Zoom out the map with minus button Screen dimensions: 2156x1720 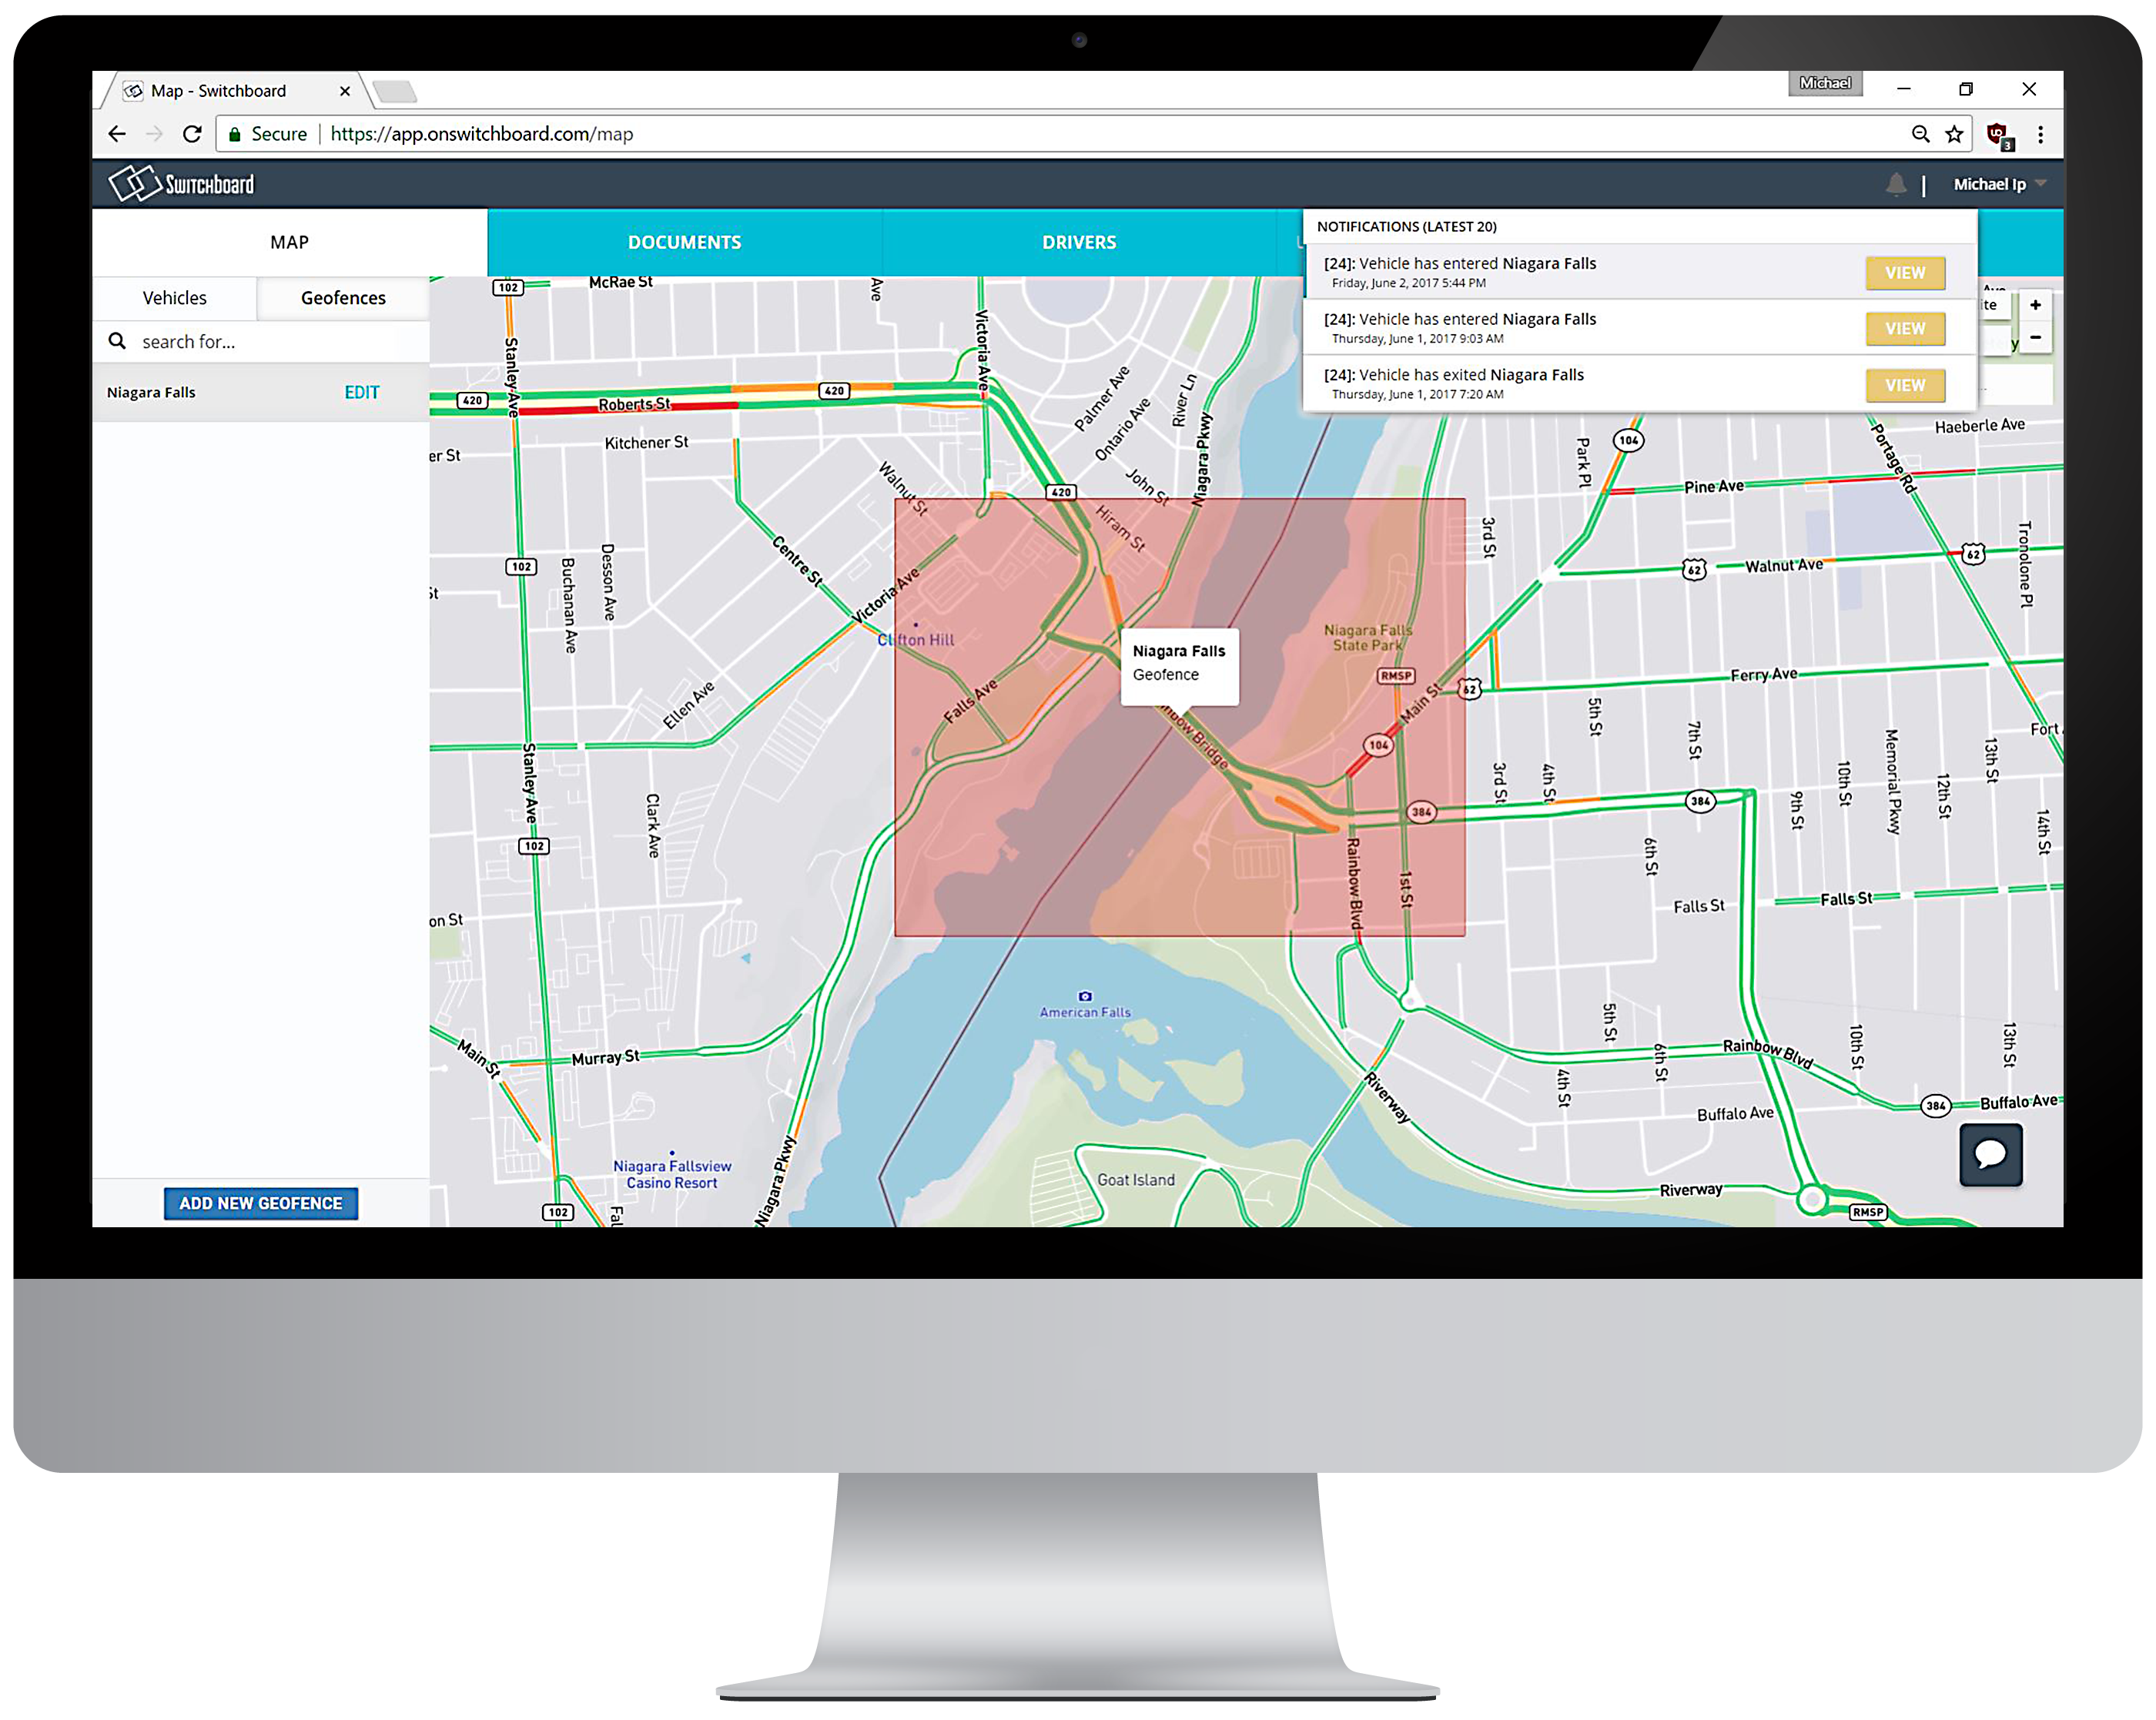[x=2035, y=337]
